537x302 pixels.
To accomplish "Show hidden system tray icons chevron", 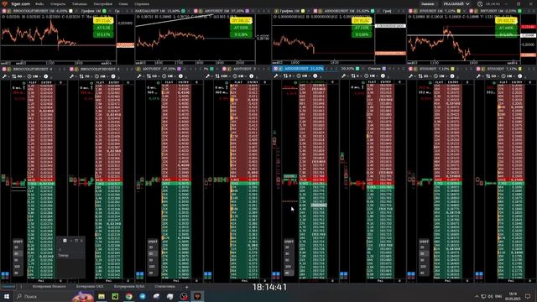I will click(x=477, y=296).
